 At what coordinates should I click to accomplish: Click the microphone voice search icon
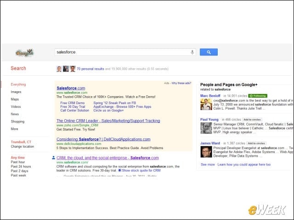(x=192, y=52)
